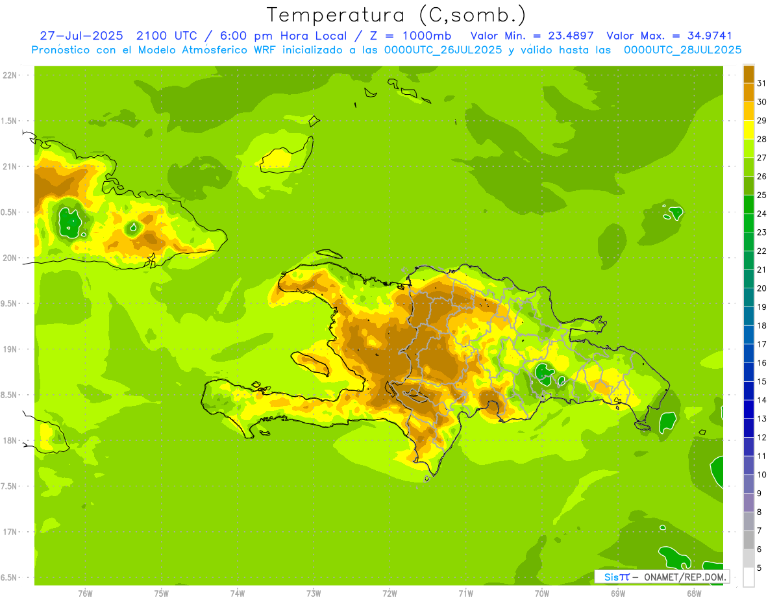This screenshot has height=602, width=779.
Task: Click the ONAMET/REP.DOM. logo box
Action: pyautogui.click(x=662, y=576)
